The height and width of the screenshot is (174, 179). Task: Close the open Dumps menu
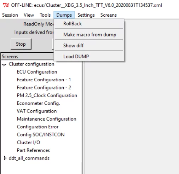64,15
